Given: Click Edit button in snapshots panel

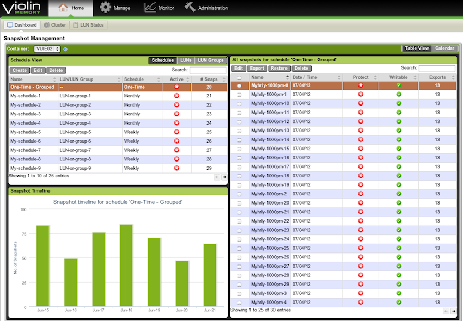Looking at the screenshot, I should click(x=239, y=68).
